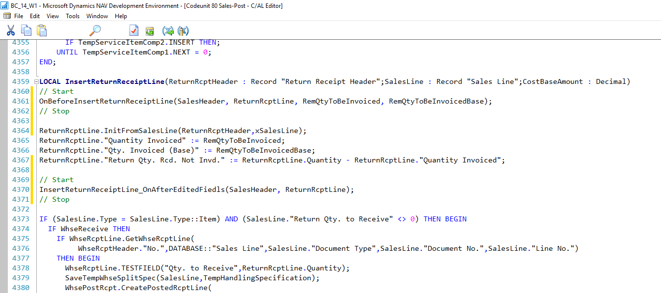The width and height of the screenshot is (661, 293).
Task: Select the Cut tool in the toolbar
Action: coord(11,30)
